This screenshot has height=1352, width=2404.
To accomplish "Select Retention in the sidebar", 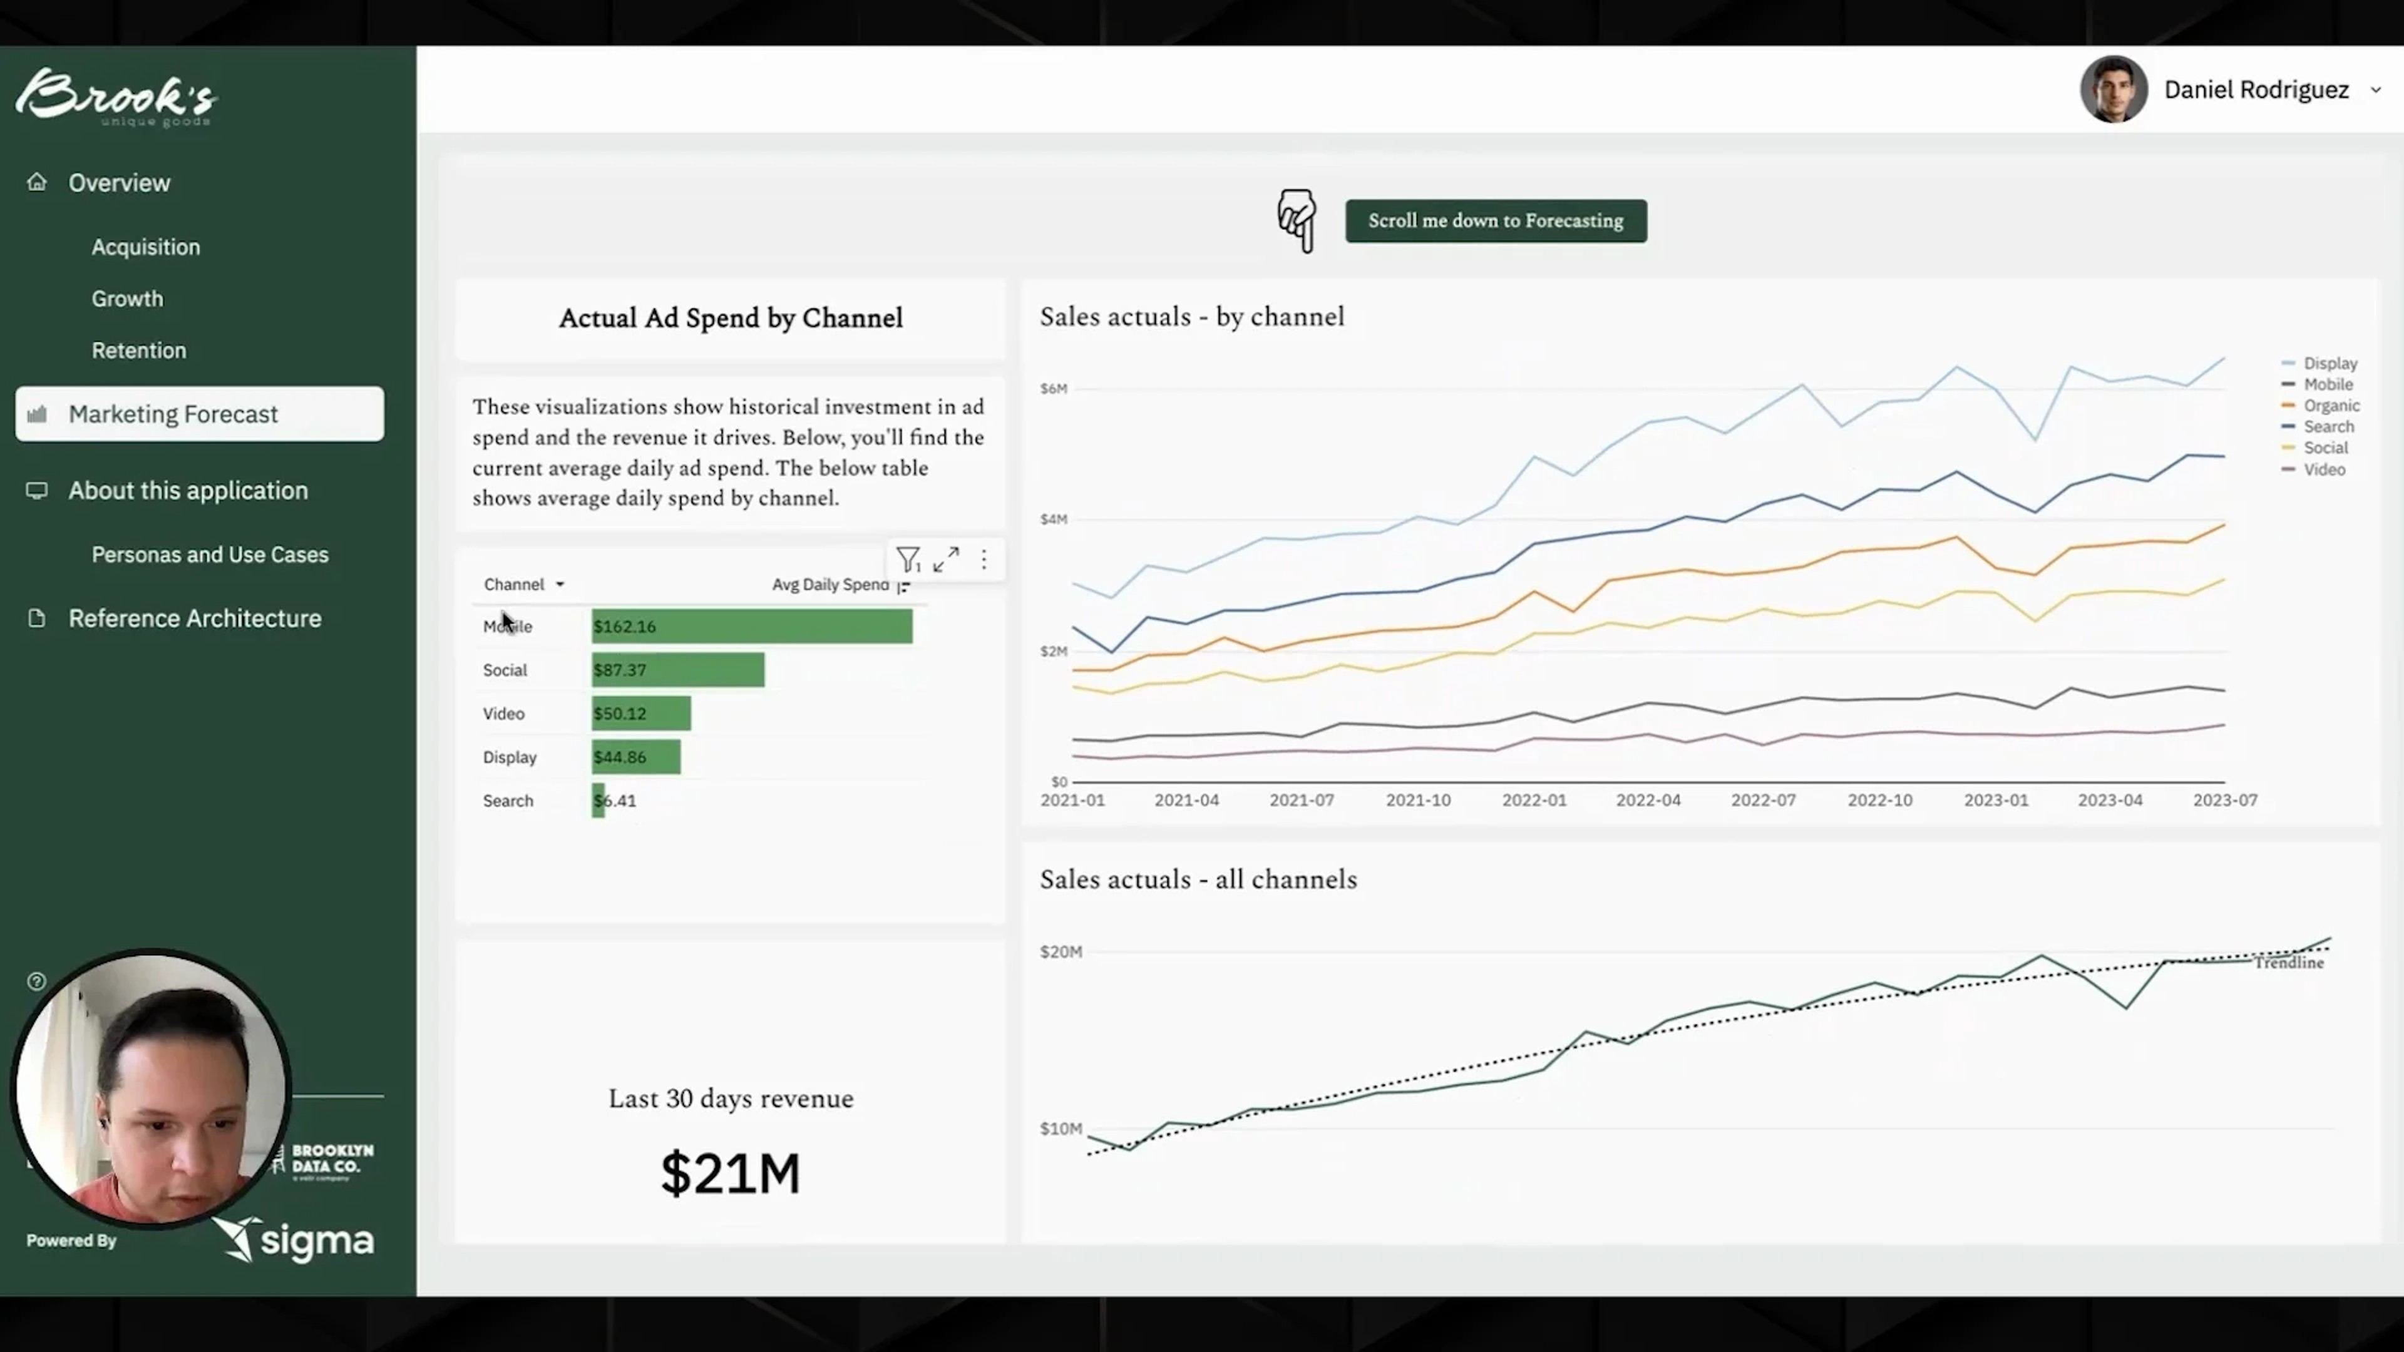I will 139,350.
